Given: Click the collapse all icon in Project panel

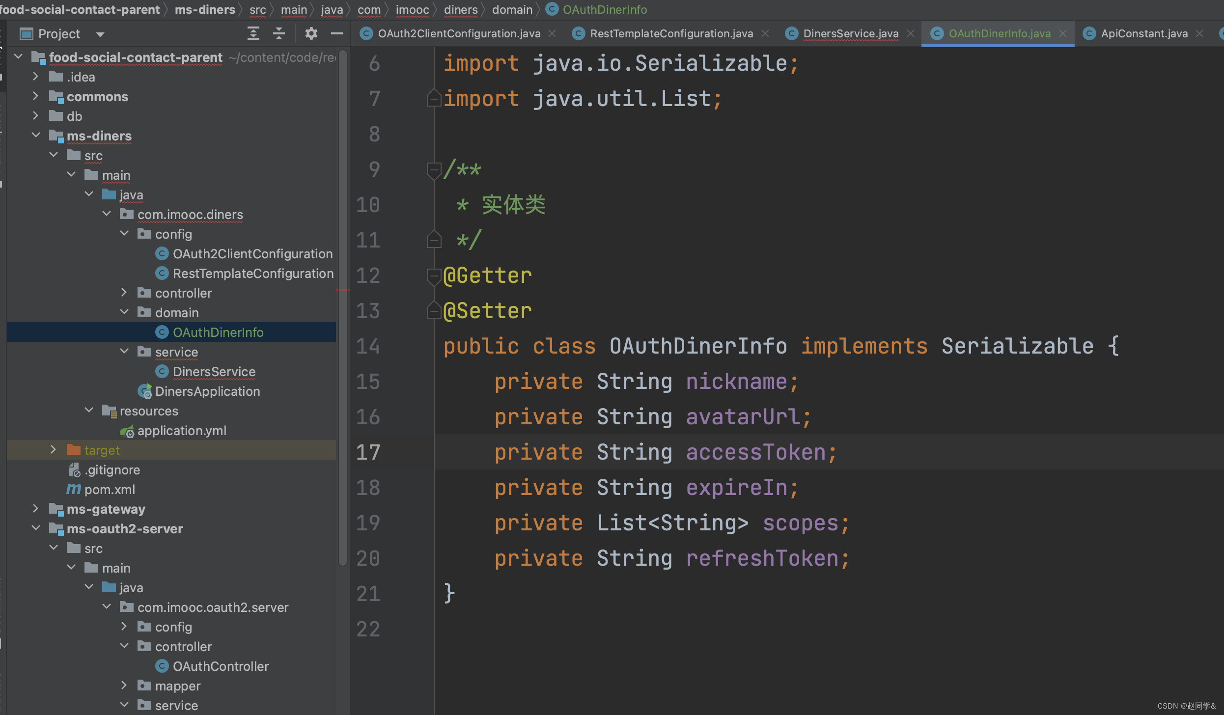Looking at the screenshot, I should pos(279,33).
